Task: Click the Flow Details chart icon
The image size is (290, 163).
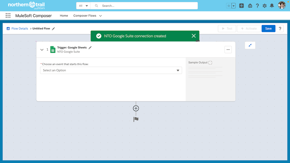Action: pos(8,28)
